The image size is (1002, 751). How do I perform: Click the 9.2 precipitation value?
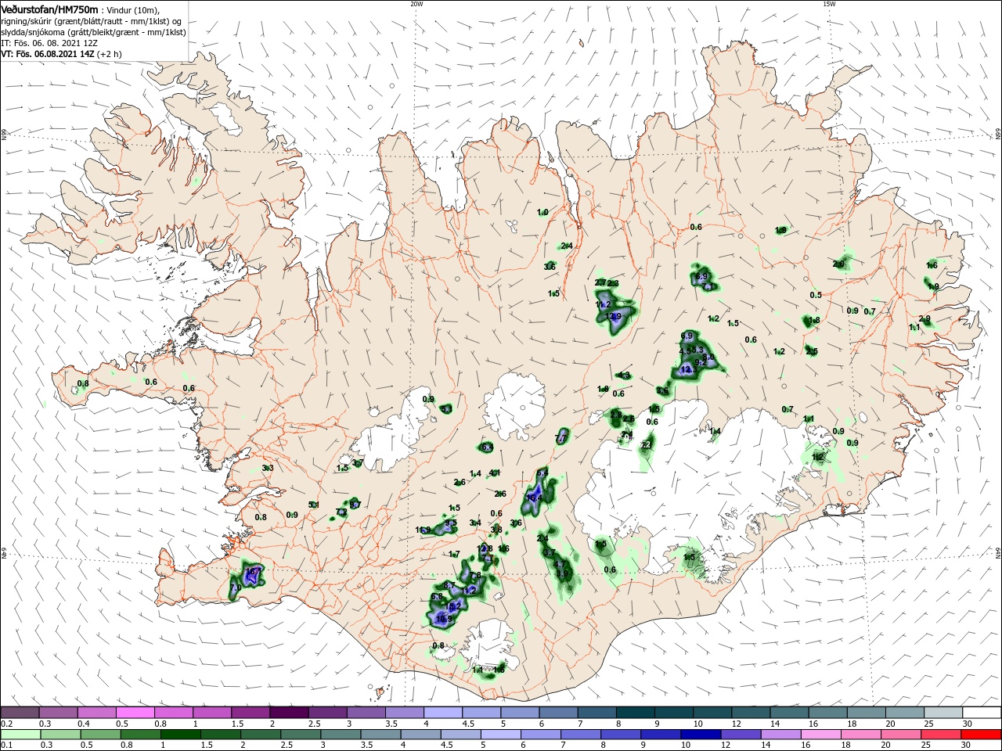coord(700,363)
